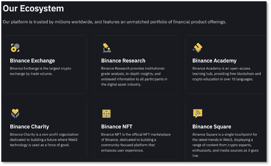The height and width of the screenshot is (166, 271).
Task: Open the Binance NFT heading
Action: (x=117, y=126)
